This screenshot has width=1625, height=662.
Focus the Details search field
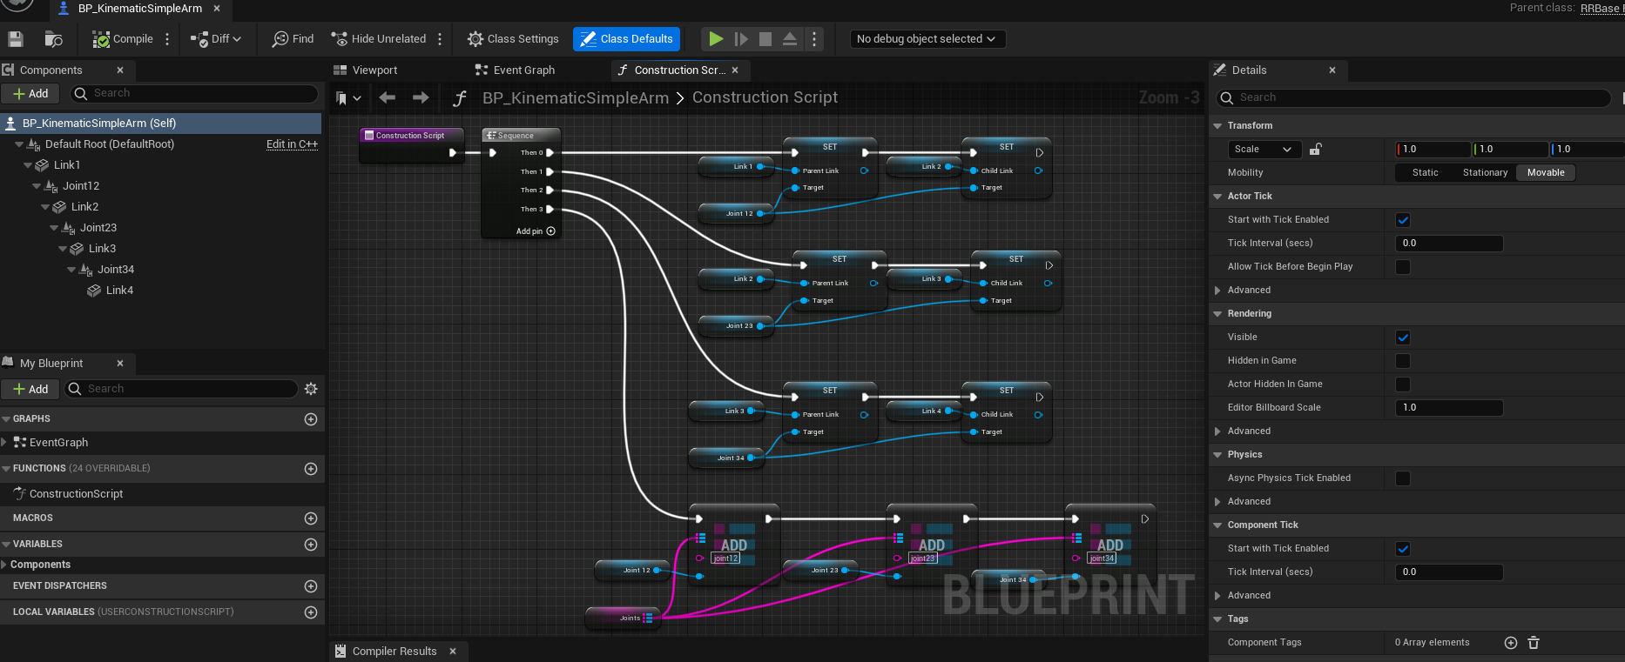(1413, 97)
